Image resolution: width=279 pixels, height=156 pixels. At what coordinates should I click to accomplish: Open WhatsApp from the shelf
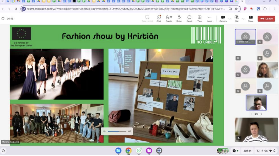pos(139,151)
